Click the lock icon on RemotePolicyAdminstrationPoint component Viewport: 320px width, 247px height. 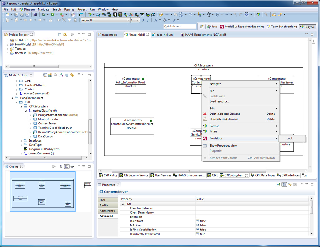[151, 120]
